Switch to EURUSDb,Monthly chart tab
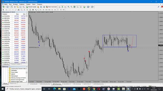Screen dimensions: 163x91 click(x=45, y=84)
